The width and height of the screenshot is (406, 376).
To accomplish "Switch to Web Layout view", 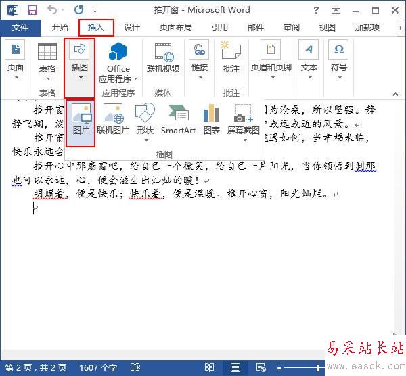I will click(x=261, y=368).
